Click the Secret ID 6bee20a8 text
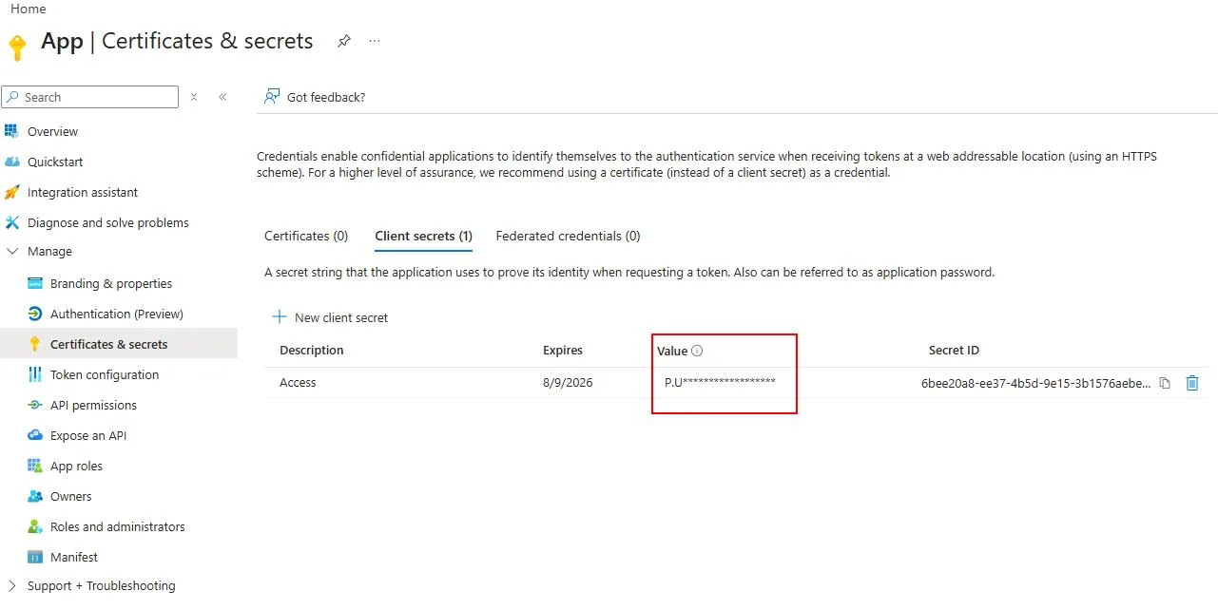The width and height of the screenshot is (1218, 610). click(x=1036, y=383)
